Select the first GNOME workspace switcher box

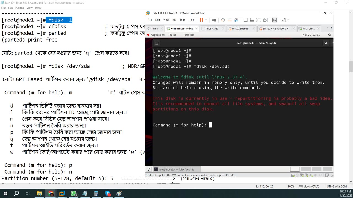click(x=295, y=169)
